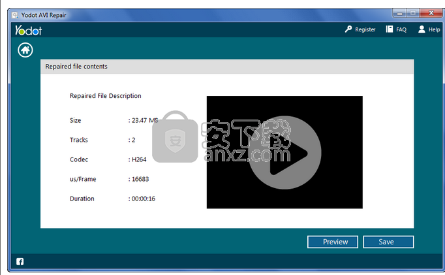
Task: Select the 'Repaired file contents' header
Action: tap(76, 67)
